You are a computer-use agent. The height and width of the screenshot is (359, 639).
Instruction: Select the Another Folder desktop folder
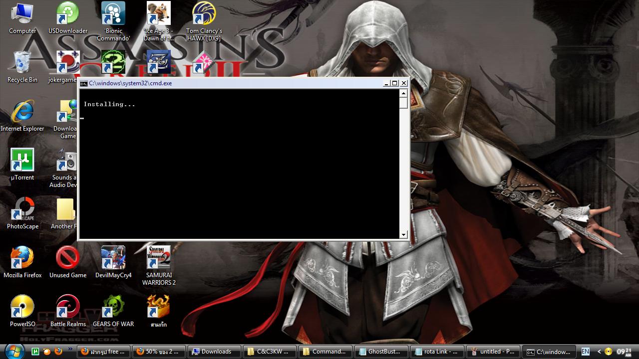tap(64, 214)
